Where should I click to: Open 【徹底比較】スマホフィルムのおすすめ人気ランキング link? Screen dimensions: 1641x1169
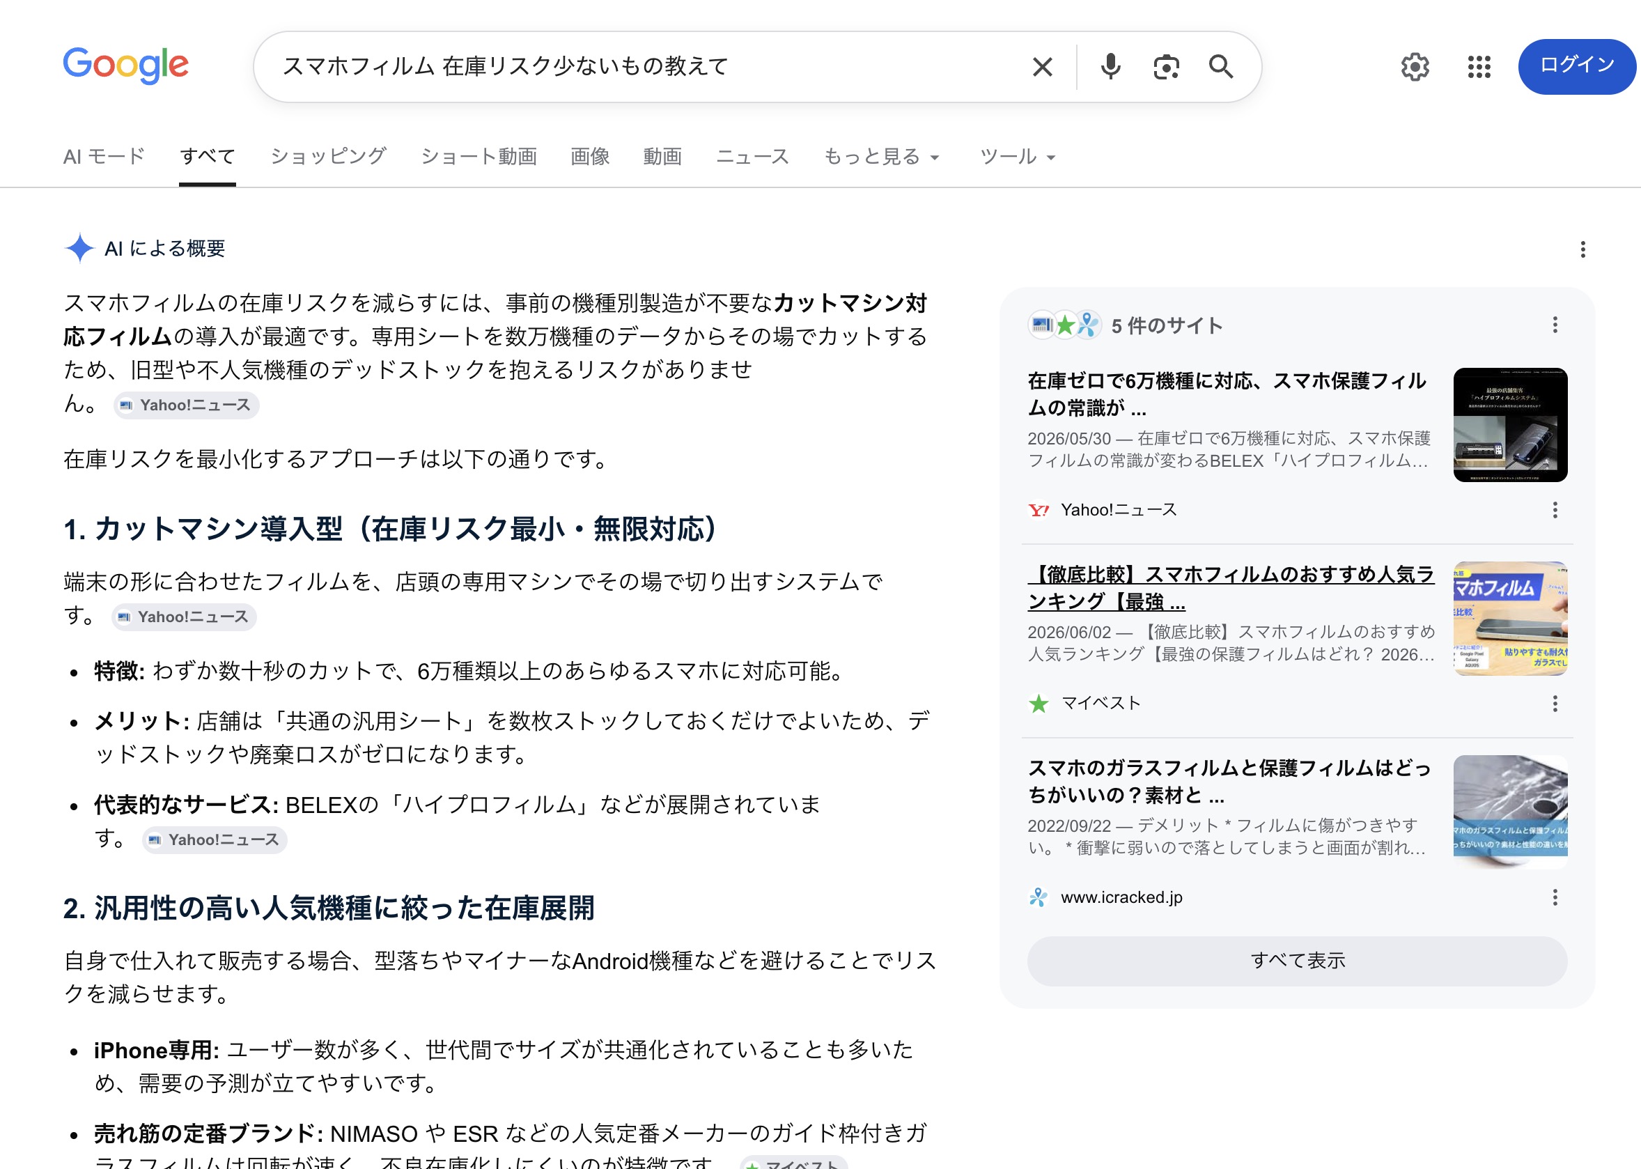click(1230, 587)
